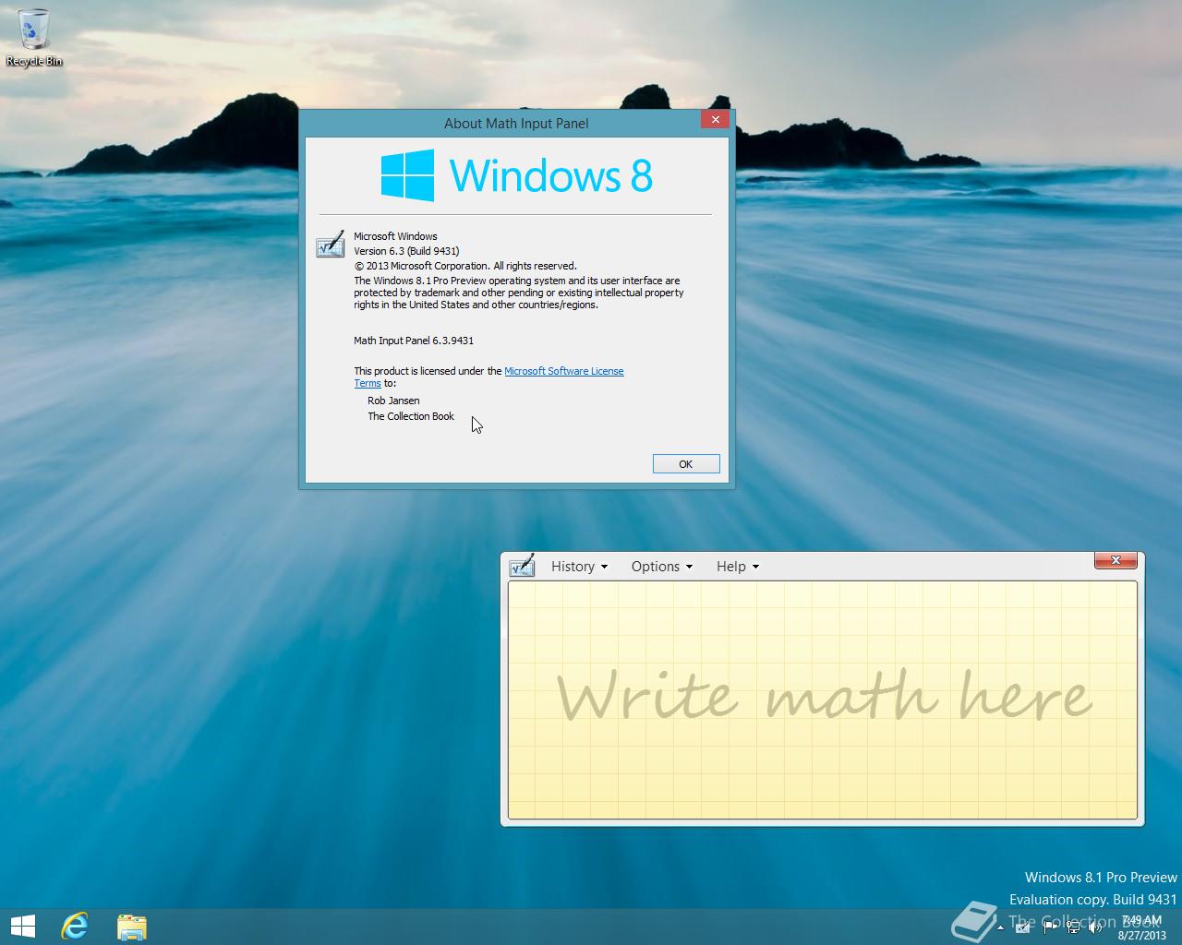Viewport: 1182px width, 945px height.
Task: Click the OK button in About dialog
Action: click(x=686, y=463)
